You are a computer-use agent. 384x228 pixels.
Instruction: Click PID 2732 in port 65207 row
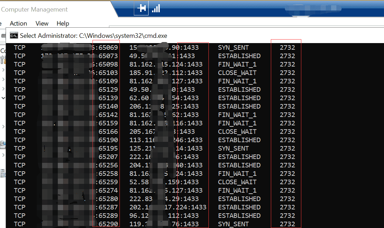tap(288, 157)
